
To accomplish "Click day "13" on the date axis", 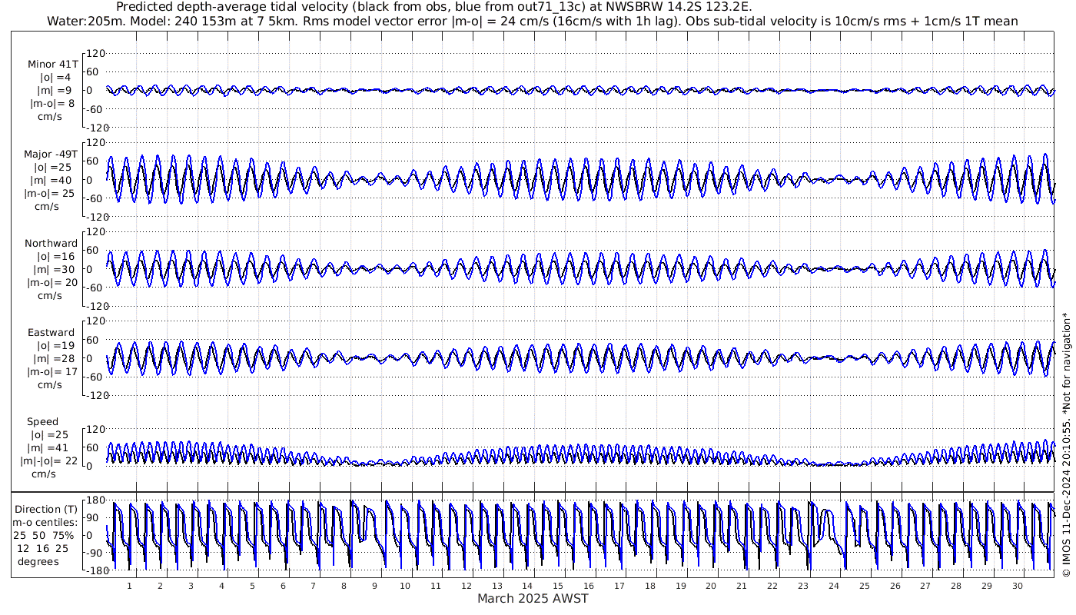I will click(x=497, y=586).
